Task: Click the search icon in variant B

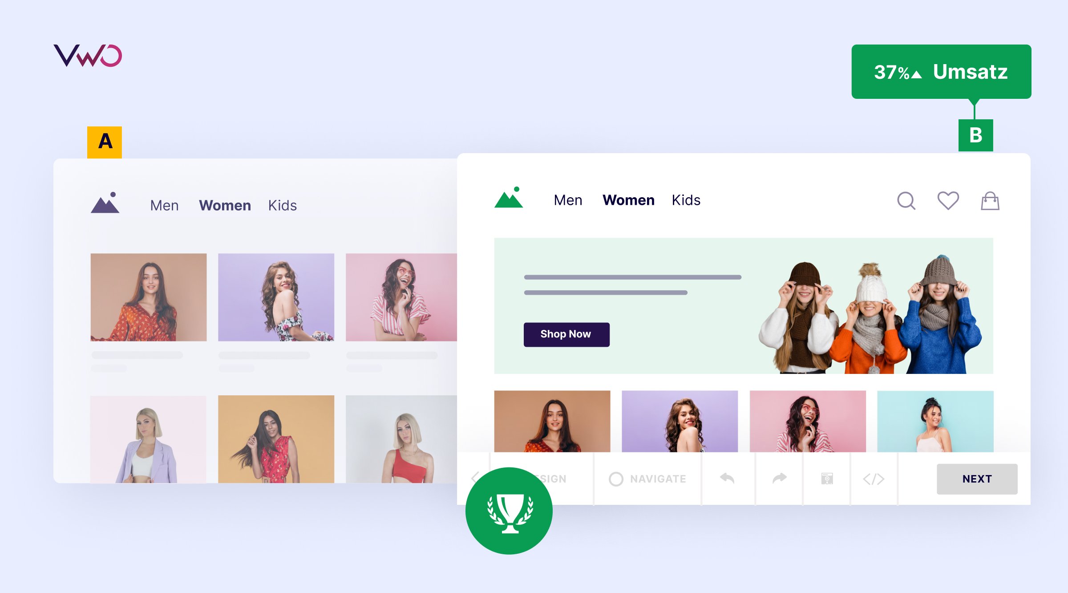Action: tap(908, 201)
